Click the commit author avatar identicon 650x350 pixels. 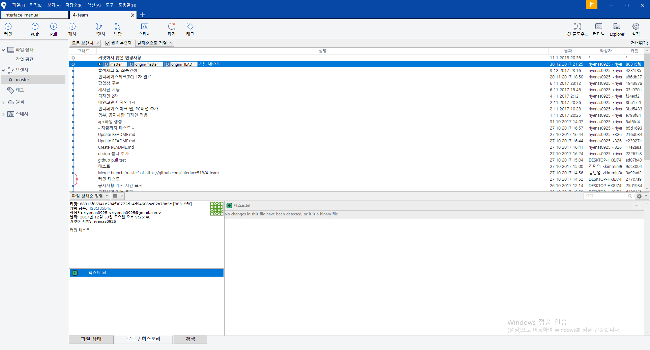(217, 209)
